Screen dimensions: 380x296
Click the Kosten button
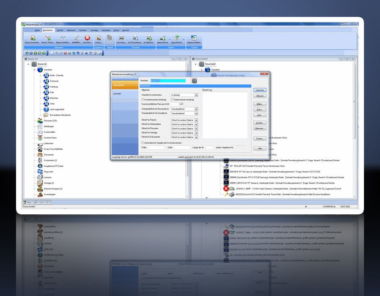[x=260, y=123]
